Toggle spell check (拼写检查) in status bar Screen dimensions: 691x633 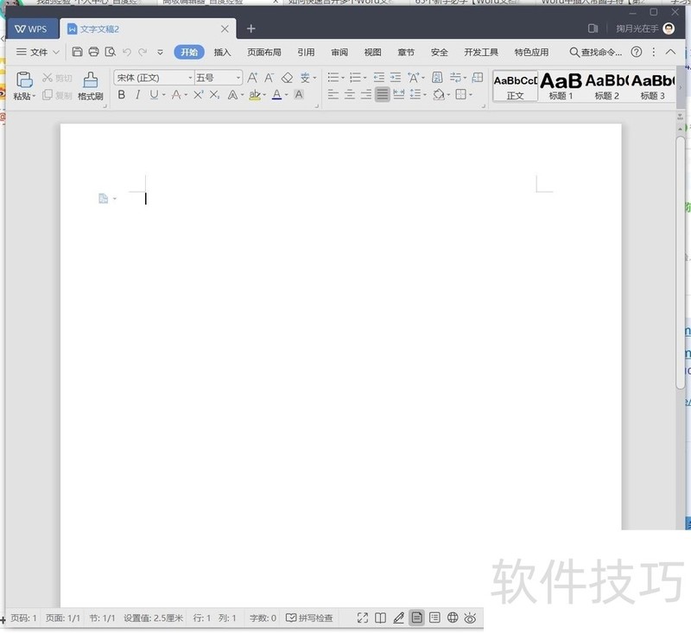tap(309, 618)
